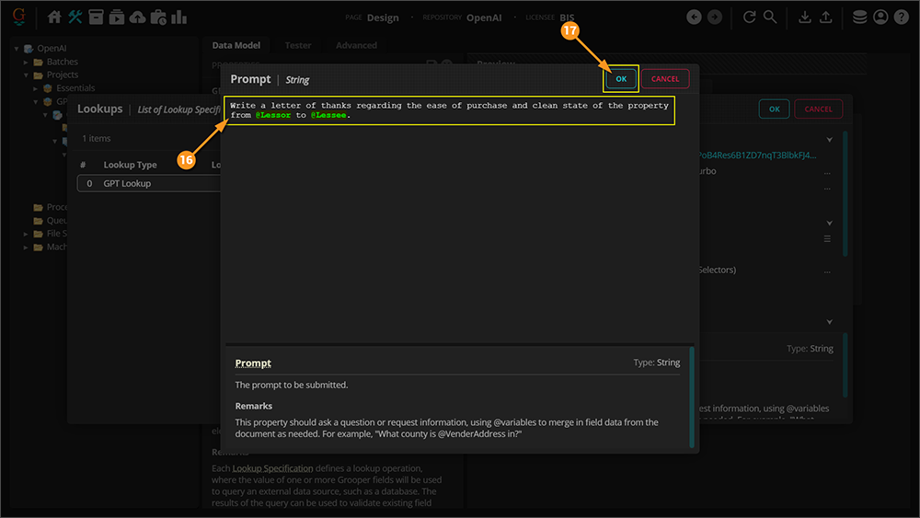The height and width of the screenshot is (518, 920).
Task: Open the Batches archive box icon
Action: pyautogui.click(x=96, y=17)
